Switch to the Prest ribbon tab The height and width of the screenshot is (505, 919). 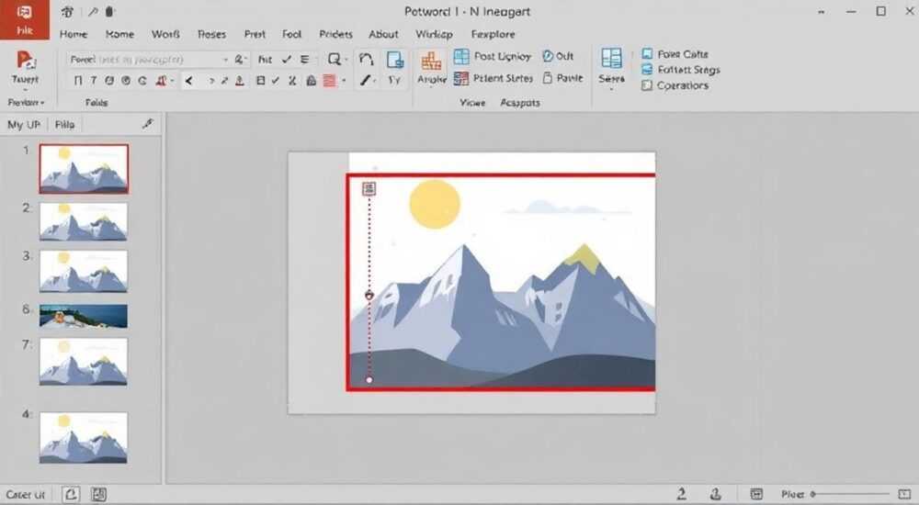(x=255, y=35)
